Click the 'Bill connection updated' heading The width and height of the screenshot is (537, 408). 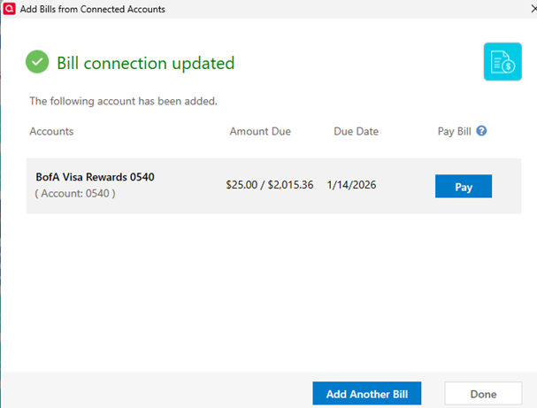click(146, 63)
